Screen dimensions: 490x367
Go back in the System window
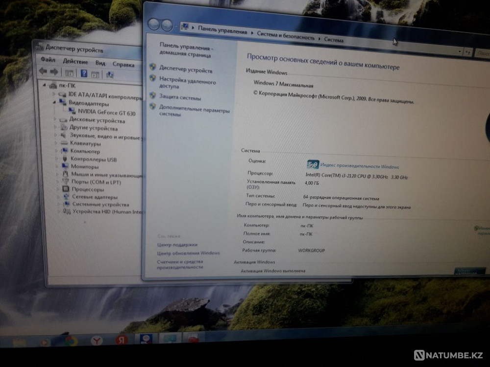(153, 24)
